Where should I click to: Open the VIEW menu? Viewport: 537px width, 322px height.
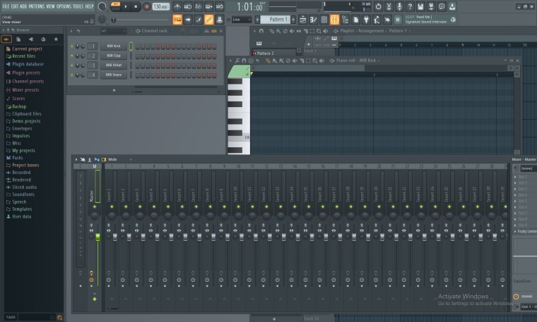click(50, 6)
